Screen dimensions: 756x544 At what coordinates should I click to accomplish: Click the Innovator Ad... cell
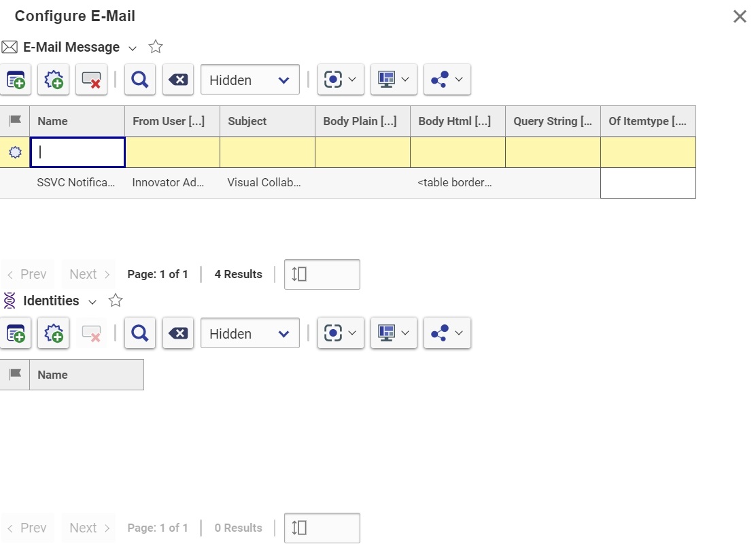(x=172, y=183)
